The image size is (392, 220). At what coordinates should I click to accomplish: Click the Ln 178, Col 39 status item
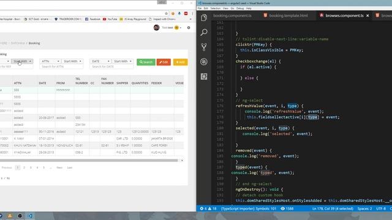(x=333, y=208)
